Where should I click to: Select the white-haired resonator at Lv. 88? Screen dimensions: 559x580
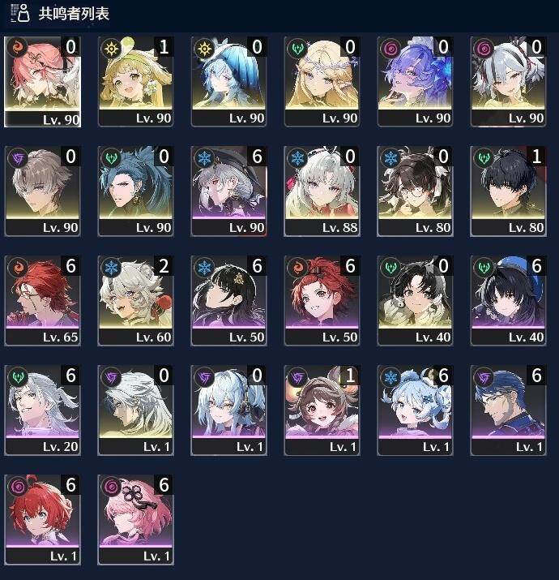pos(322,191)
